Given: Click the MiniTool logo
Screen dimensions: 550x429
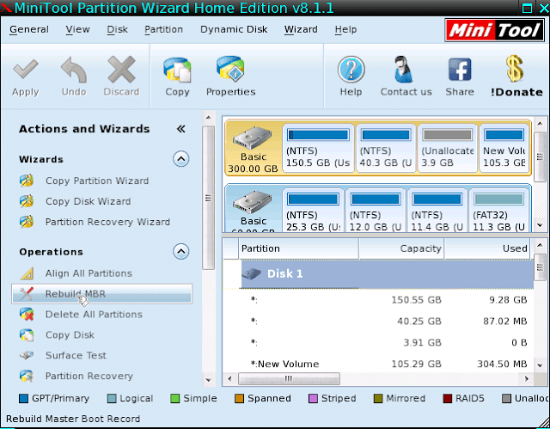Looking at the screenshot, I should (495, 30).
